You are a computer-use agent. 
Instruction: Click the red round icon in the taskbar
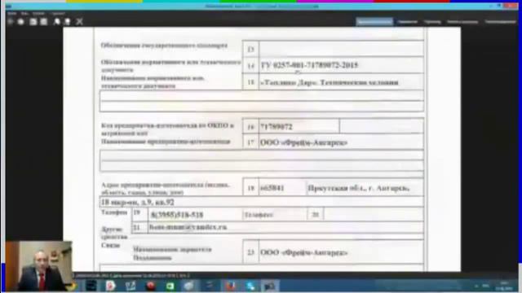[150, 286]
